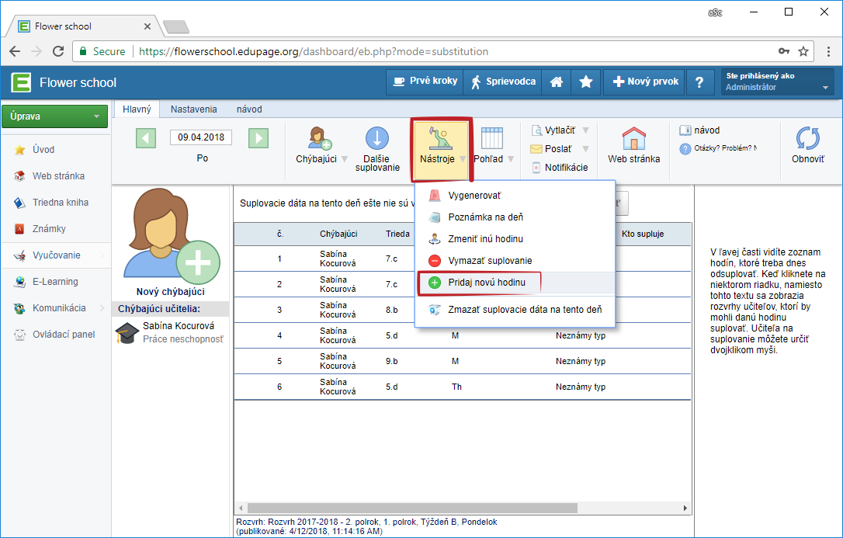Viewport: 843px width, 538px height.
Task: Click the Pohľad table view icon
Action: click(492, 138)
